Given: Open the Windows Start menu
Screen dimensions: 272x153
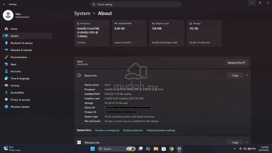Looking at the screenshot, I should click(x=93, y=149).
